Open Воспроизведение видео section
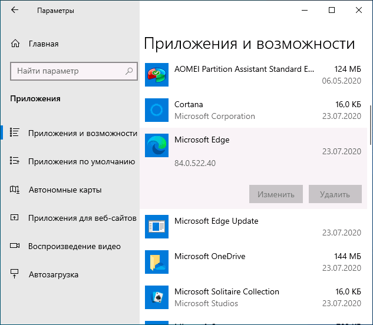373x325 pixels. tap(74, 246)
